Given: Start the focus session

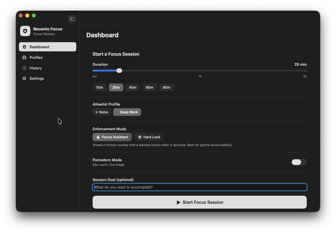Looking at the screenshot, I should (200, 202).
